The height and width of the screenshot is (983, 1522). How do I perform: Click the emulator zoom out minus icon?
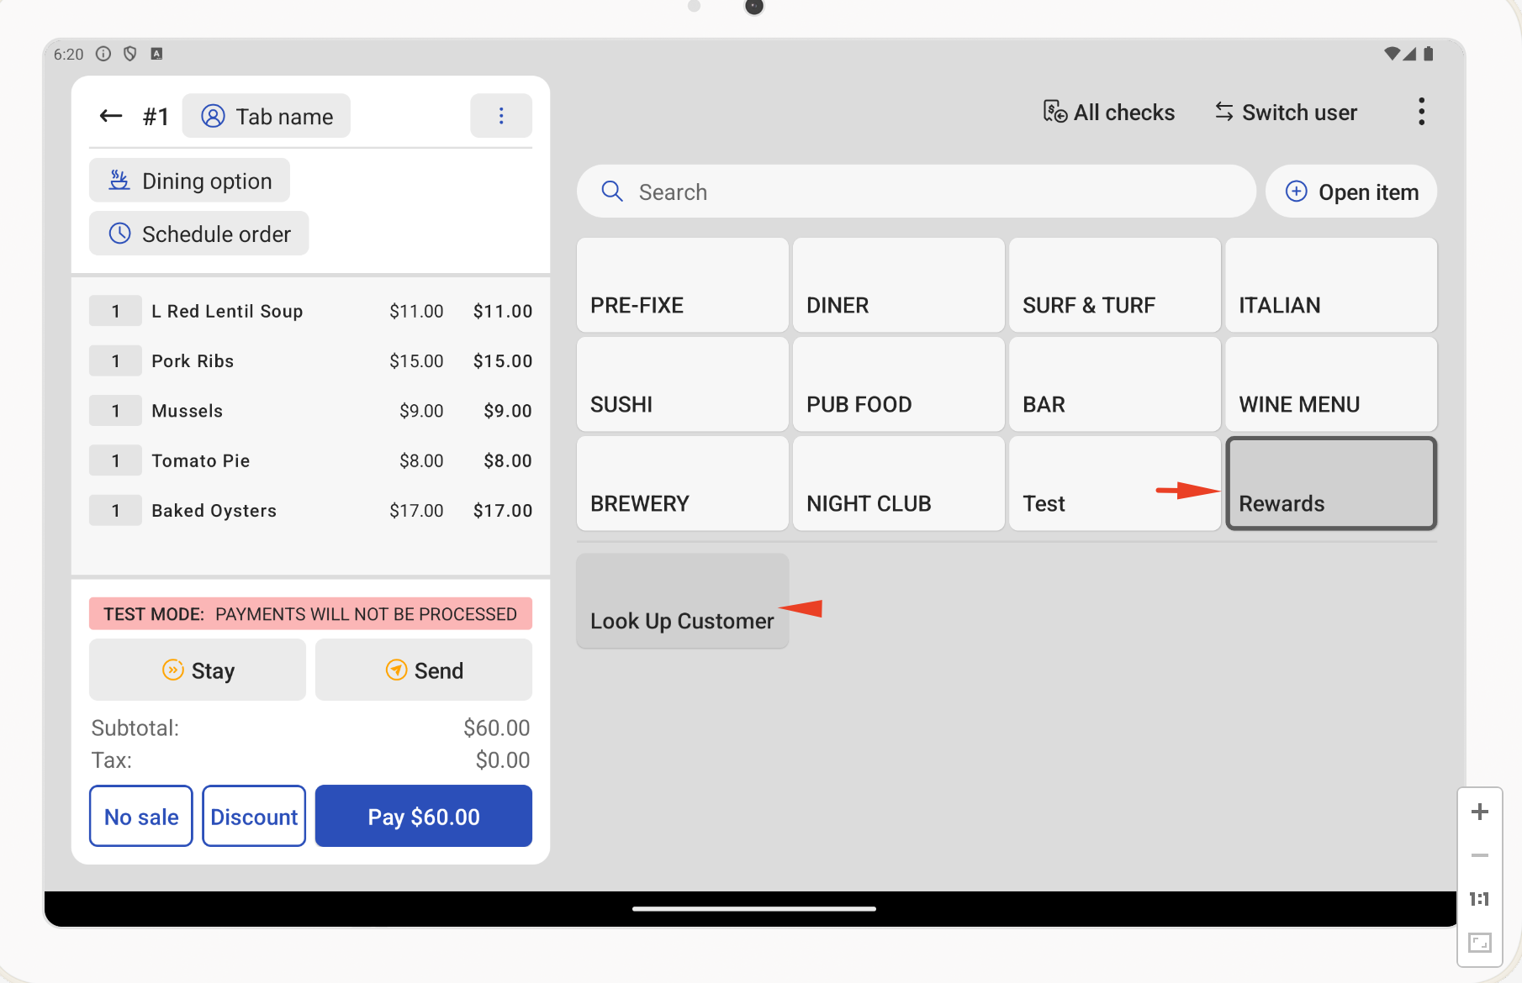[x=1480, y=855]
